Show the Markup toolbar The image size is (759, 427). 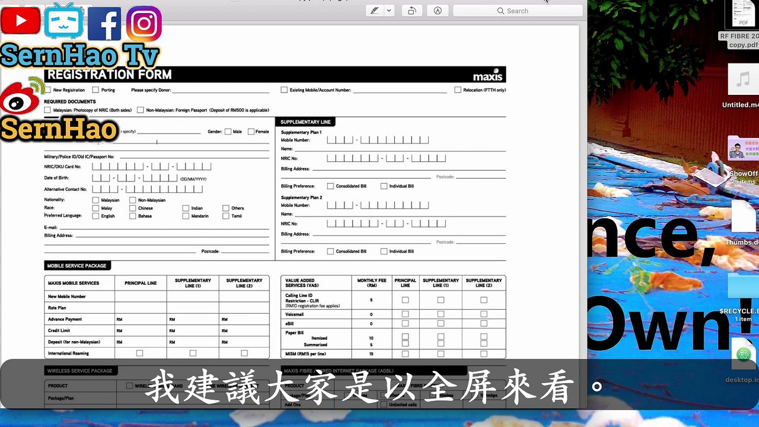[438, 11]
